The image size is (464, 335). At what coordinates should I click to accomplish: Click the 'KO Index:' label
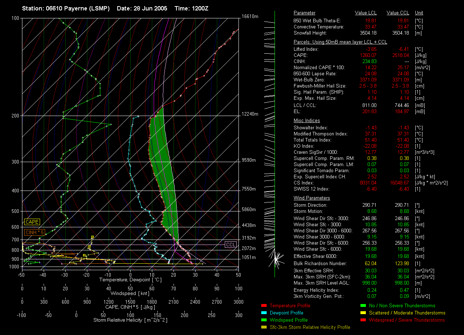(305, 146)
